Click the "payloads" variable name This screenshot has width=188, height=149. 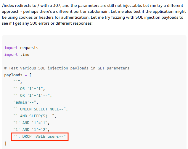pyautogui.click(x=13, y=75)
